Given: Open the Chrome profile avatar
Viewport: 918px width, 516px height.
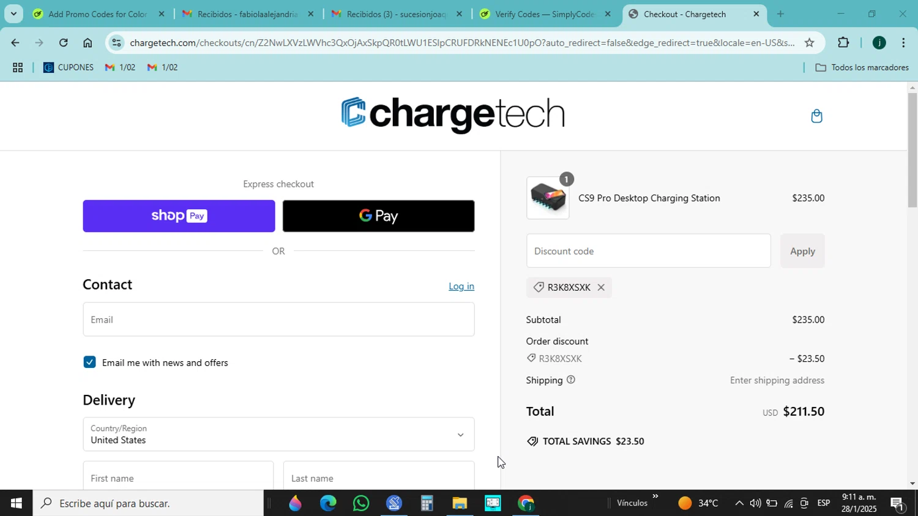Looking at the screenshot, I should 879,43.
